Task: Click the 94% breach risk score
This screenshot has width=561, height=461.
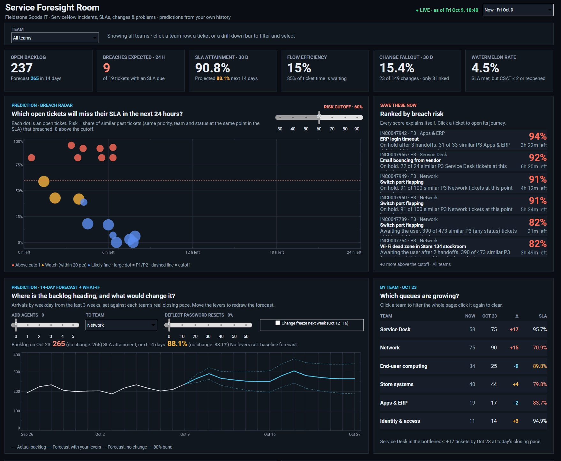Action: 538,136
